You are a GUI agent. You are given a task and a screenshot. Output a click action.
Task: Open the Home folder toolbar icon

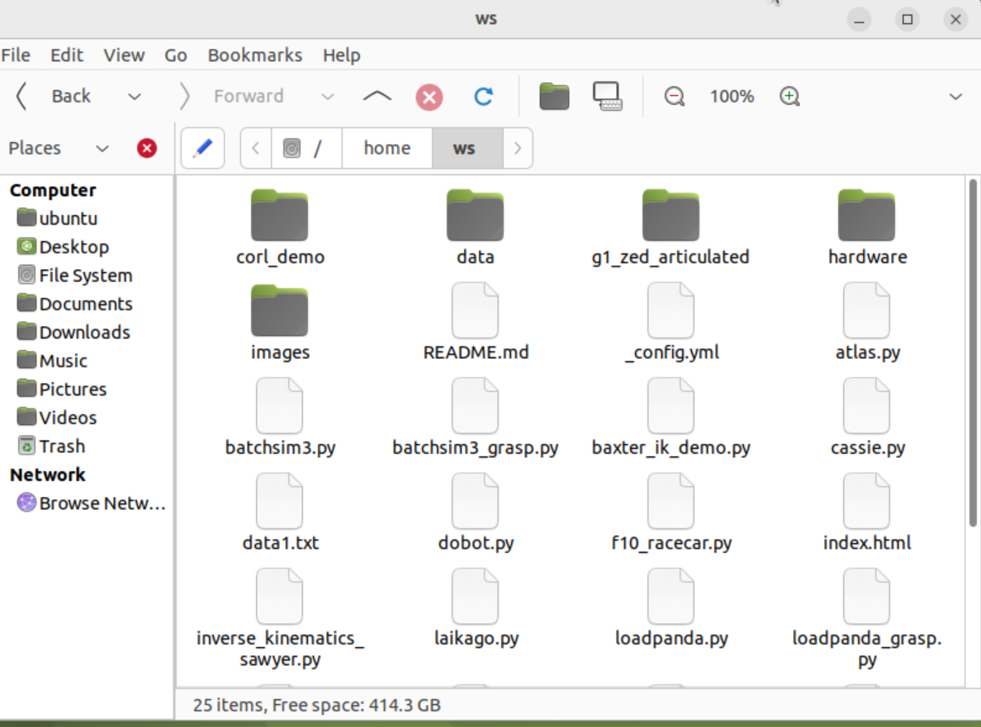(x=554, y=97)
